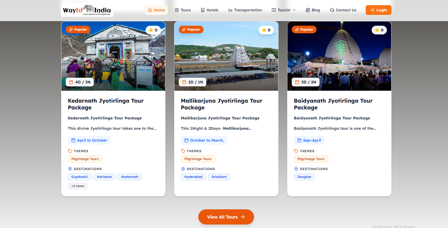Click the Way to India logo
448x228 pixels.
pyautogui.click(x=87, y=10)
